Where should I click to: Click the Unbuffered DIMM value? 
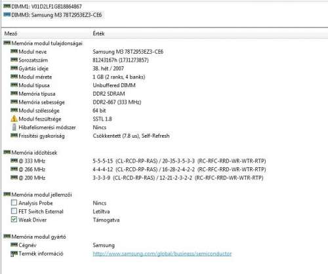click(x=114, y=85)
